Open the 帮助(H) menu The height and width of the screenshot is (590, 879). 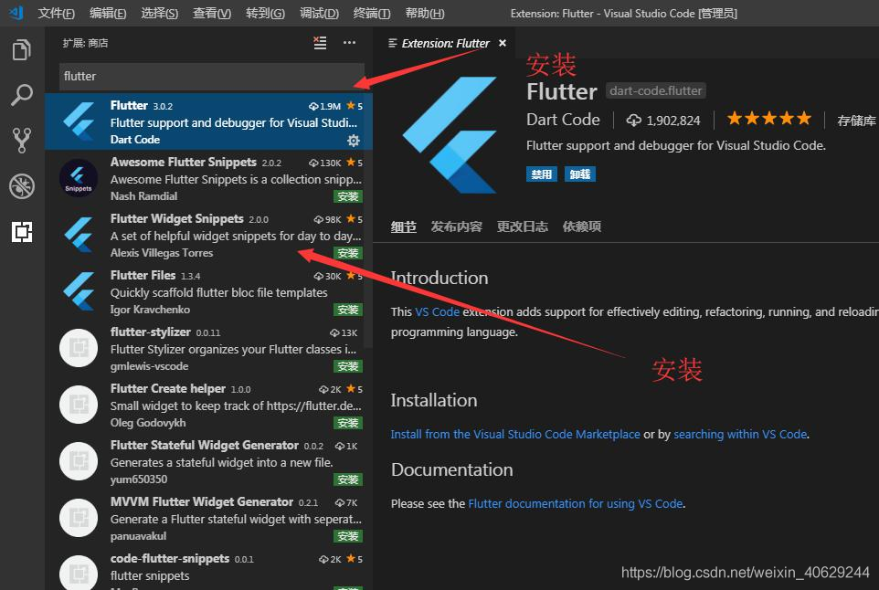[424, 13]
